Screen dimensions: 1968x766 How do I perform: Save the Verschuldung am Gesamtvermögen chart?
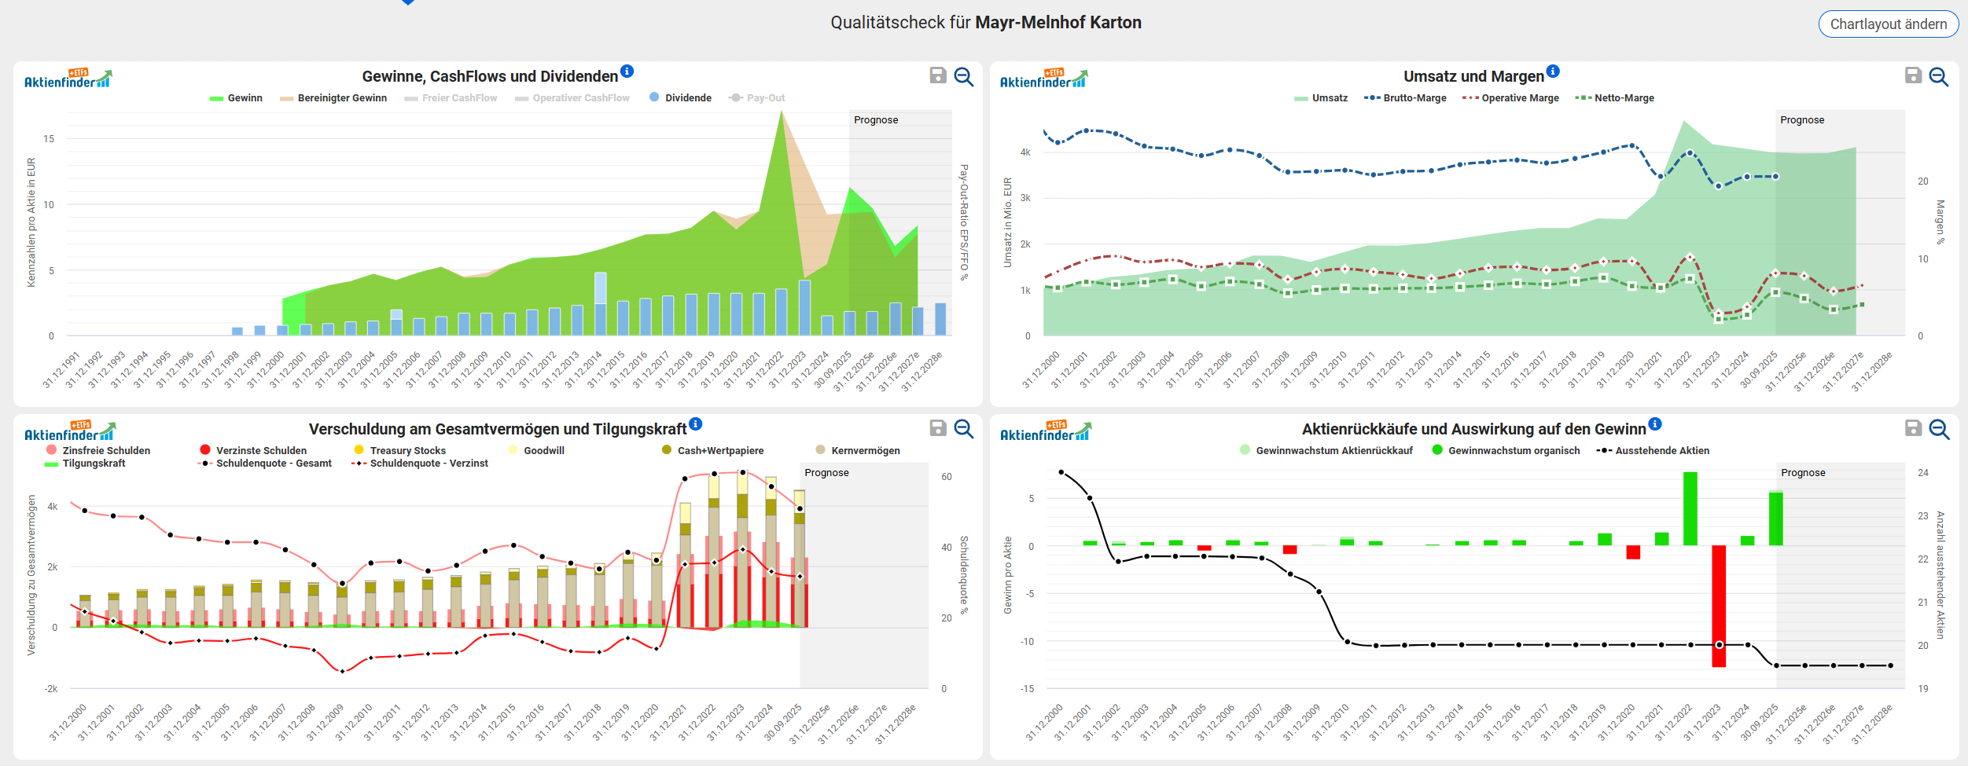pos(937,428)
